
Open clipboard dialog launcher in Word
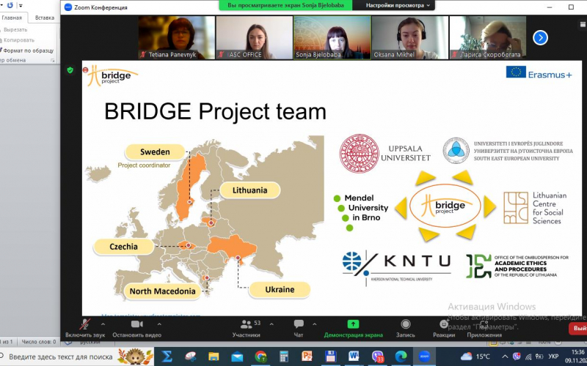(52, 61)
